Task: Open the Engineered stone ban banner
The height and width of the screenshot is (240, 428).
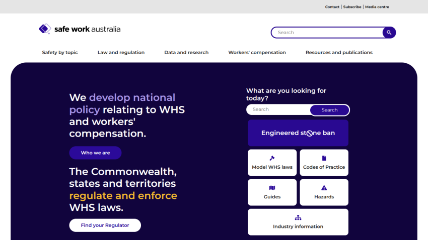Action: click(298, 133)
